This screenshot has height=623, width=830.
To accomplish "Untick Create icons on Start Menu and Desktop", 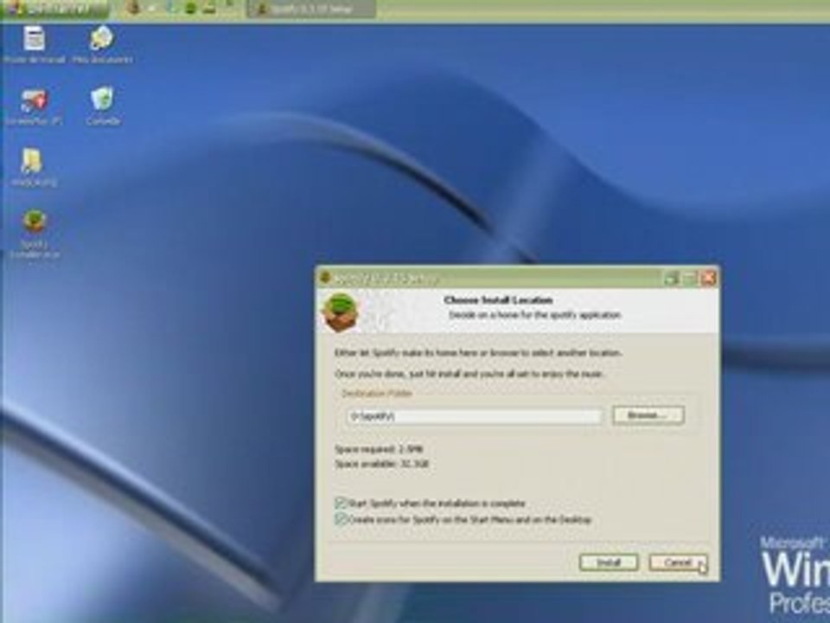I will (x=341, y=518).
